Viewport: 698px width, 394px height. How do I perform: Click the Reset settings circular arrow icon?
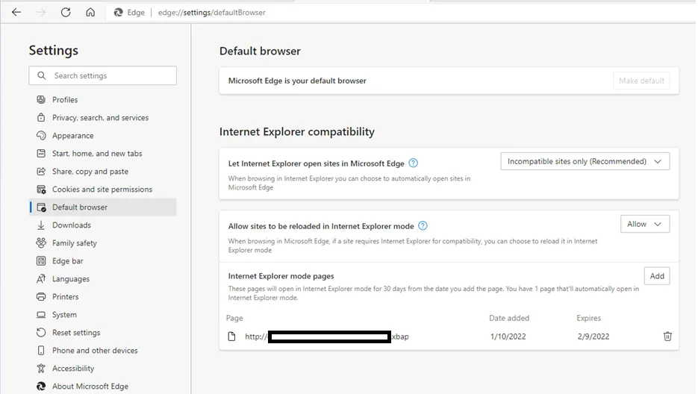pyautogui.click(x=41, y=333)
